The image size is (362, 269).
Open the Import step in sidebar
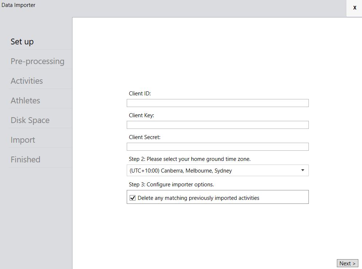pos(23,140)
